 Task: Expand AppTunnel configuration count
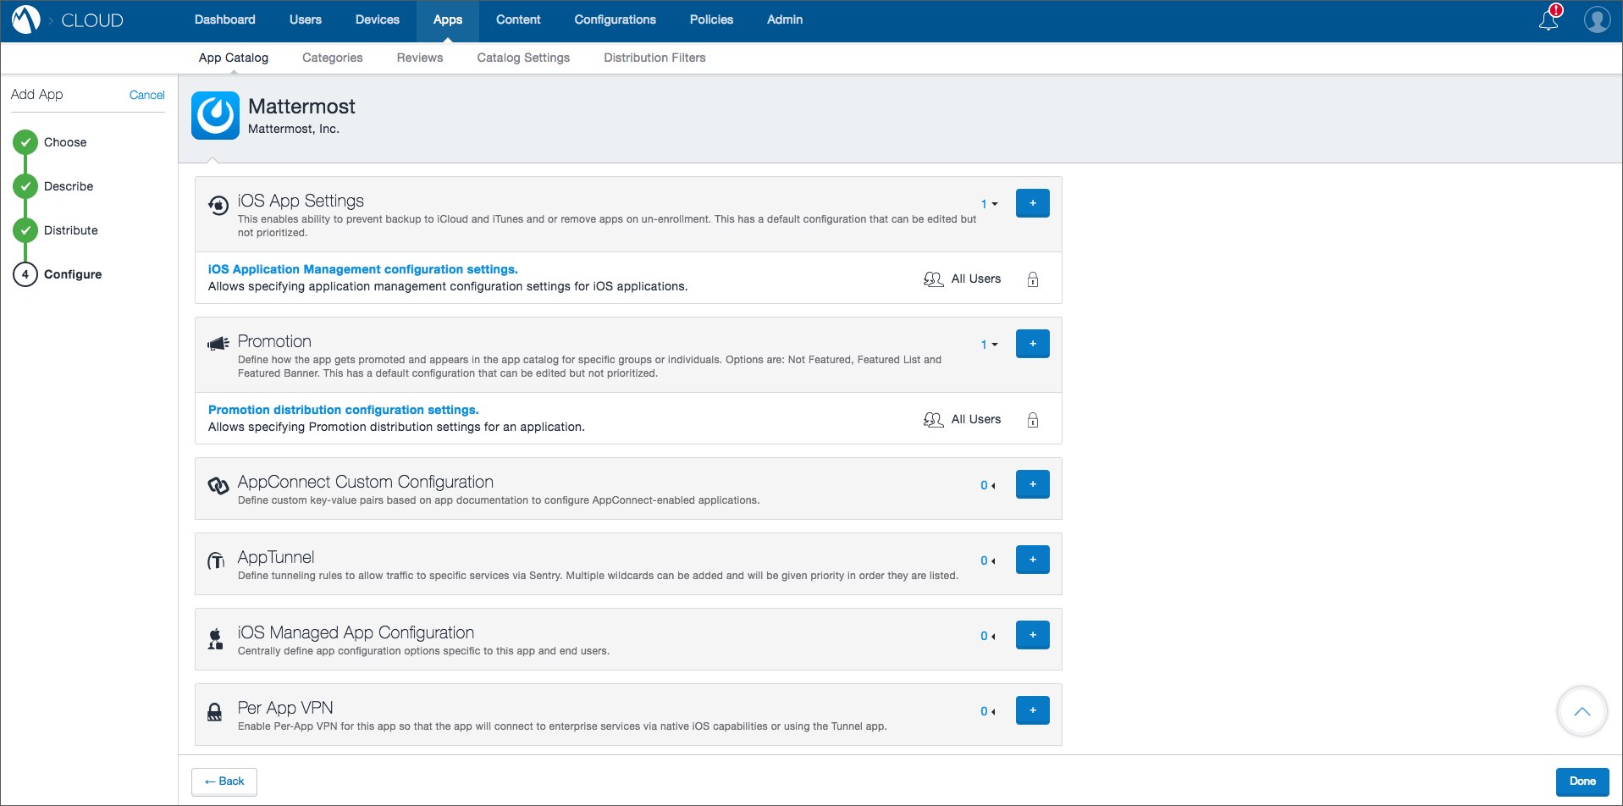point(988,560)
